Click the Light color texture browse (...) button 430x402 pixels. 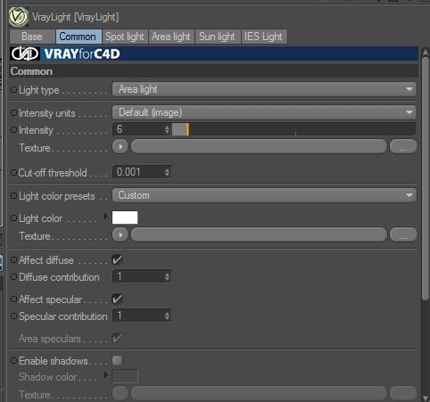tap(403, 234)
